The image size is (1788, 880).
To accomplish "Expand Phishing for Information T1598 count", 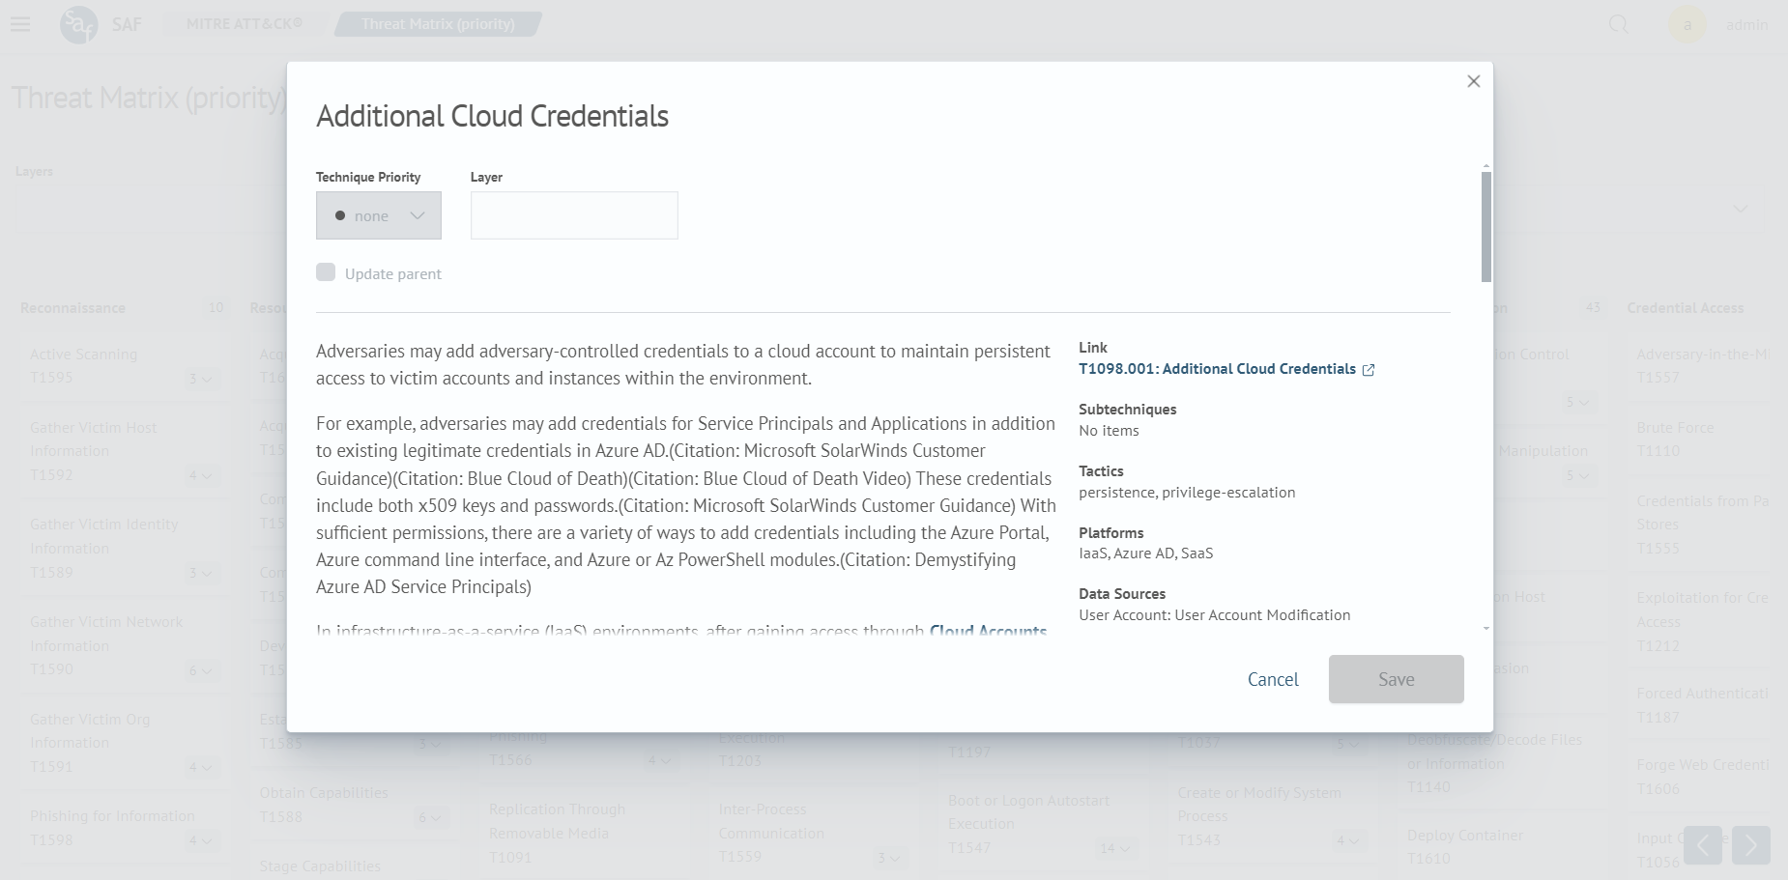I will coord(200,840).
